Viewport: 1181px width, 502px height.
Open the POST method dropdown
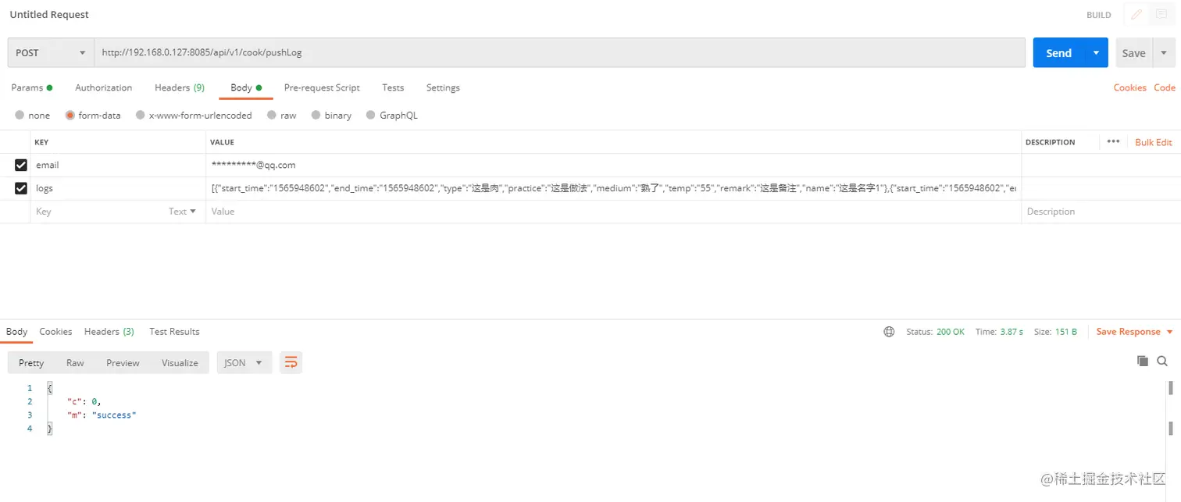point(49,52)
